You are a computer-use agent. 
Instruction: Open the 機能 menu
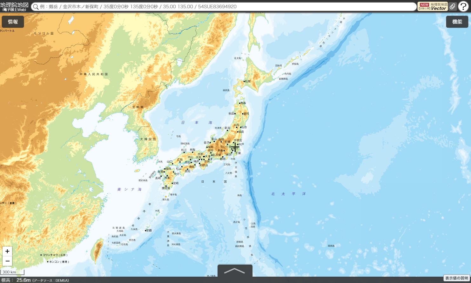[x=457, y=22]
